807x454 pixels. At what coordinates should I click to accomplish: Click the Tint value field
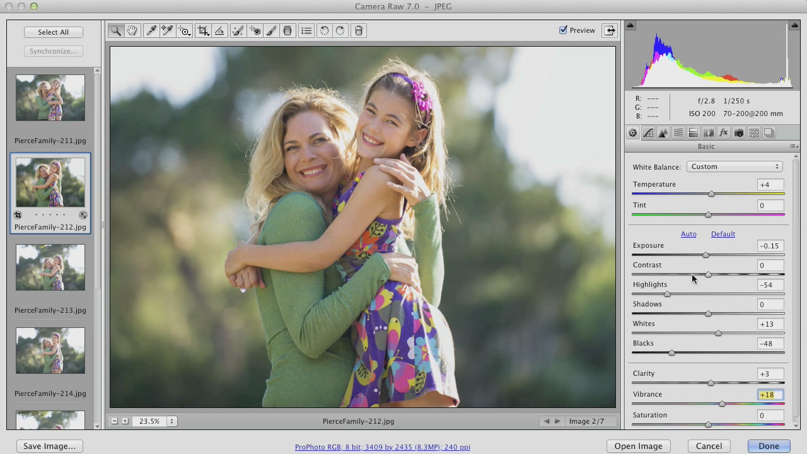(770, 206)
